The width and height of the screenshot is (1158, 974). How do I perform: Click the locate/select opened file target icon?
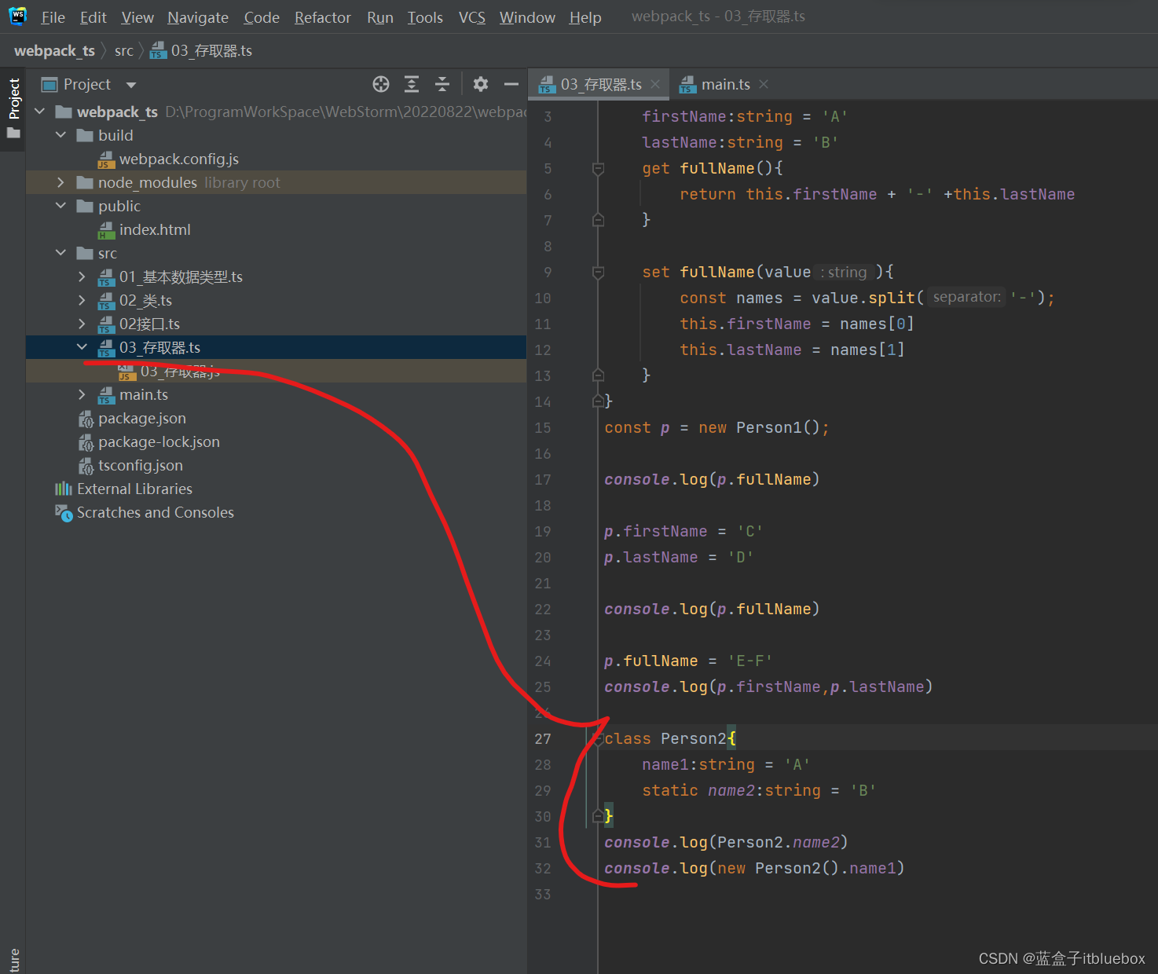click(x=381, y=84)
